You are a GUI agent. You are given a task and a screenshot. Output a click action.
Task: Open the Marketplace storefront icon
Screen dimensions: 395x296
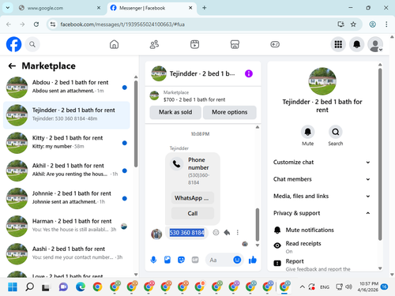(235, 44)
